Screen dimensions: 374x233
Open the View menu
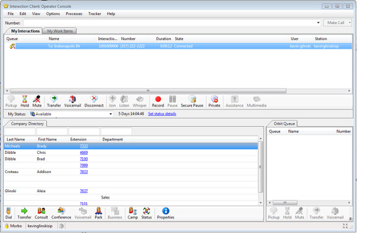click(36, 14)
